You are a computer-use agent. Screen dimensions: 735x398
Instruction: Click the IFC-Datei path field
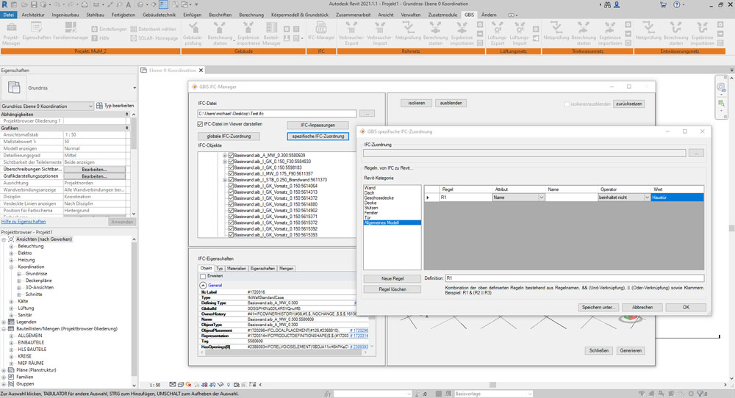[x=277, y=113]
